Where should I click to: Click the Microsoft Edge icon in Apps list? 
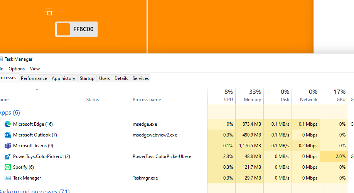pos(8,124)
